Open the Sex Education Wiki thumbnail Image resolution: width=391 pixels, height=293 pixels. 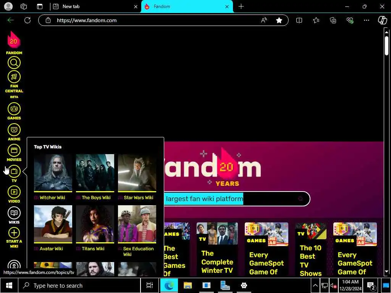[137, 224]
